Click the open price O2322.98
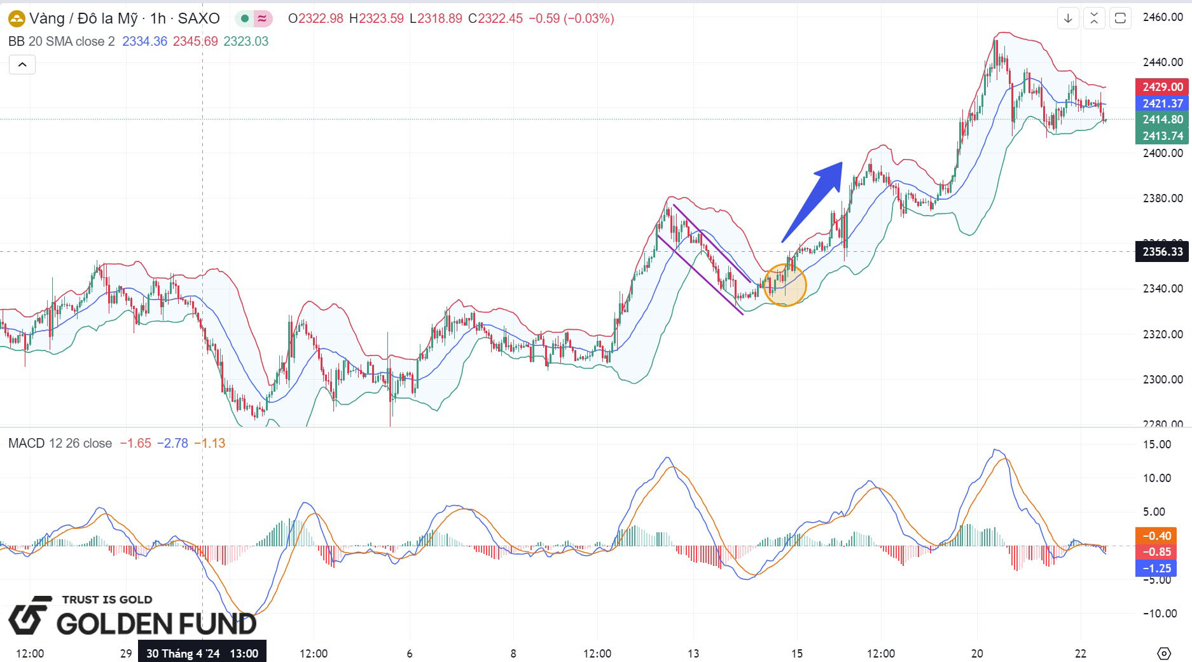The width and height of the screenshot is (1192, 662). (x=315, y=18)
